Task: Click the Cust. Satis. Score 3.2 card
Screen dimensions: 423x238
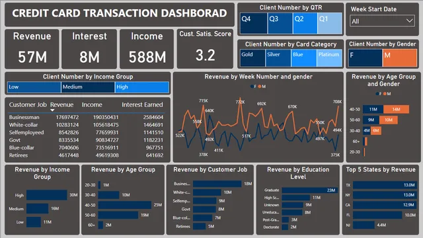Action: tap(205, 48)
